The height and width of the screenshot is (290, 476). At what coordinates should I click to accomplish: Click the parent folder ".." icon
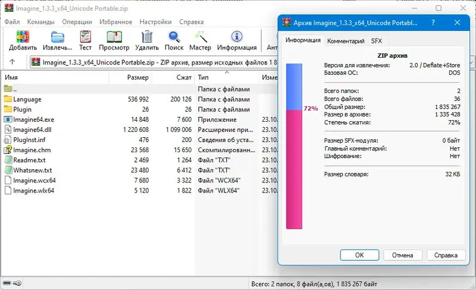click(8, 89)
